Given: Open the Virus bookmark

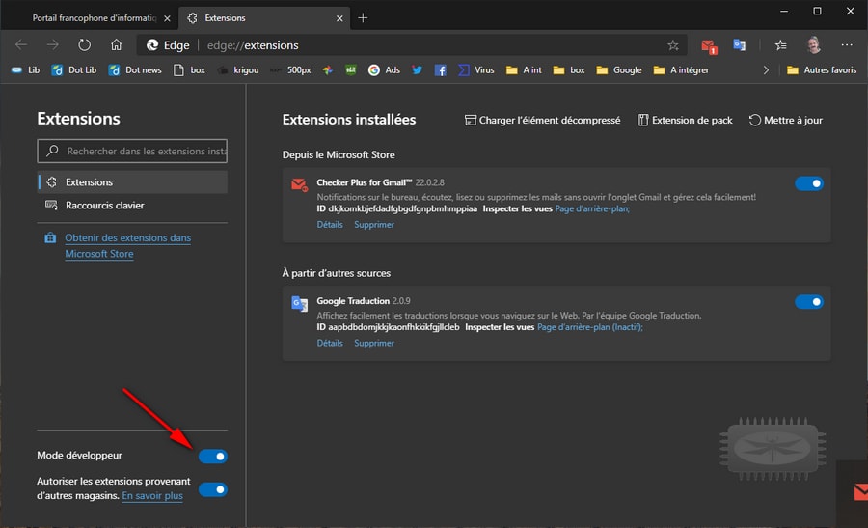Looking at the screenshot, I should coord(476,69).
